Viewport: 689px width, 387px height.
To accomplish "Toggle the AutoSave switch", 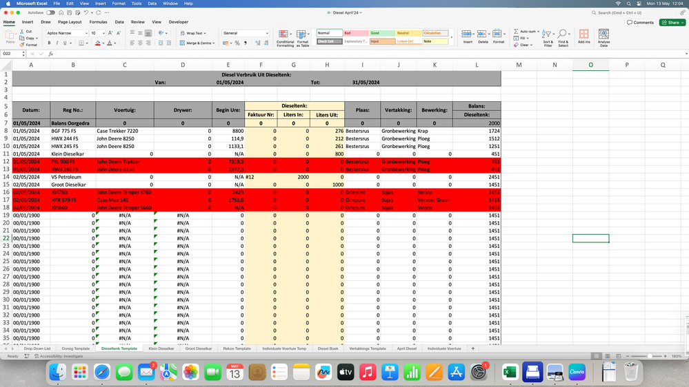I will (x=50, y=12).
